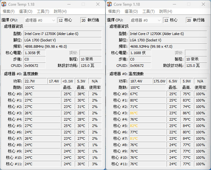
Task: Open 說明(H) menu in right window
Action: [166, 11]
